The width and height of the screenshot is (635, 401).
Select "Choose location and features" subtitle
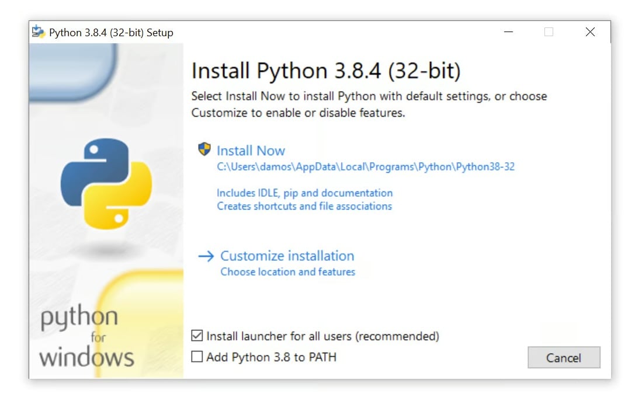[287, 272]
